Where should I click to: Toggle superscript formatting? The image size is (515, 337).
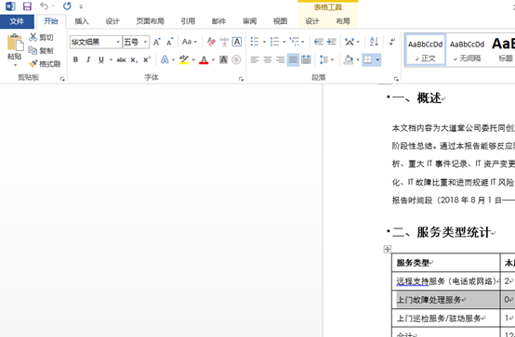147,59
